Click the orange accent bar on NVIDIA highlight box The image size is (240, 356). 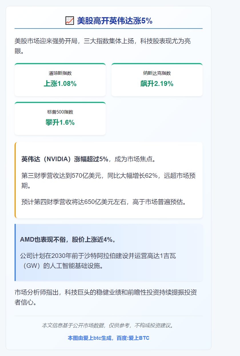(x=15, y=179)
